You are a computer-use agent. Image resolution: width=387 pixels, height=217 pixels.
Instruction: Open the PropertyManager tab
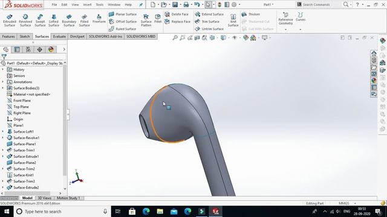coord(17,49)
